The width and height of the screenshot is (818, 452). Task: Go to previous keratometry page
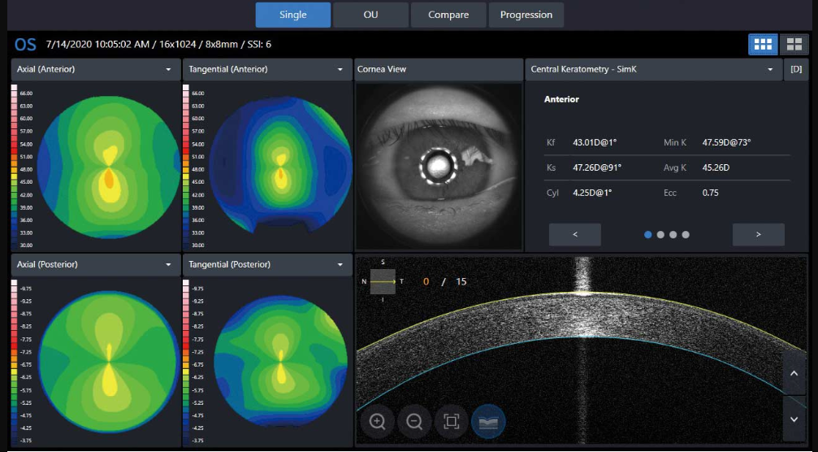pyautogui.click(x=575, y=234)
